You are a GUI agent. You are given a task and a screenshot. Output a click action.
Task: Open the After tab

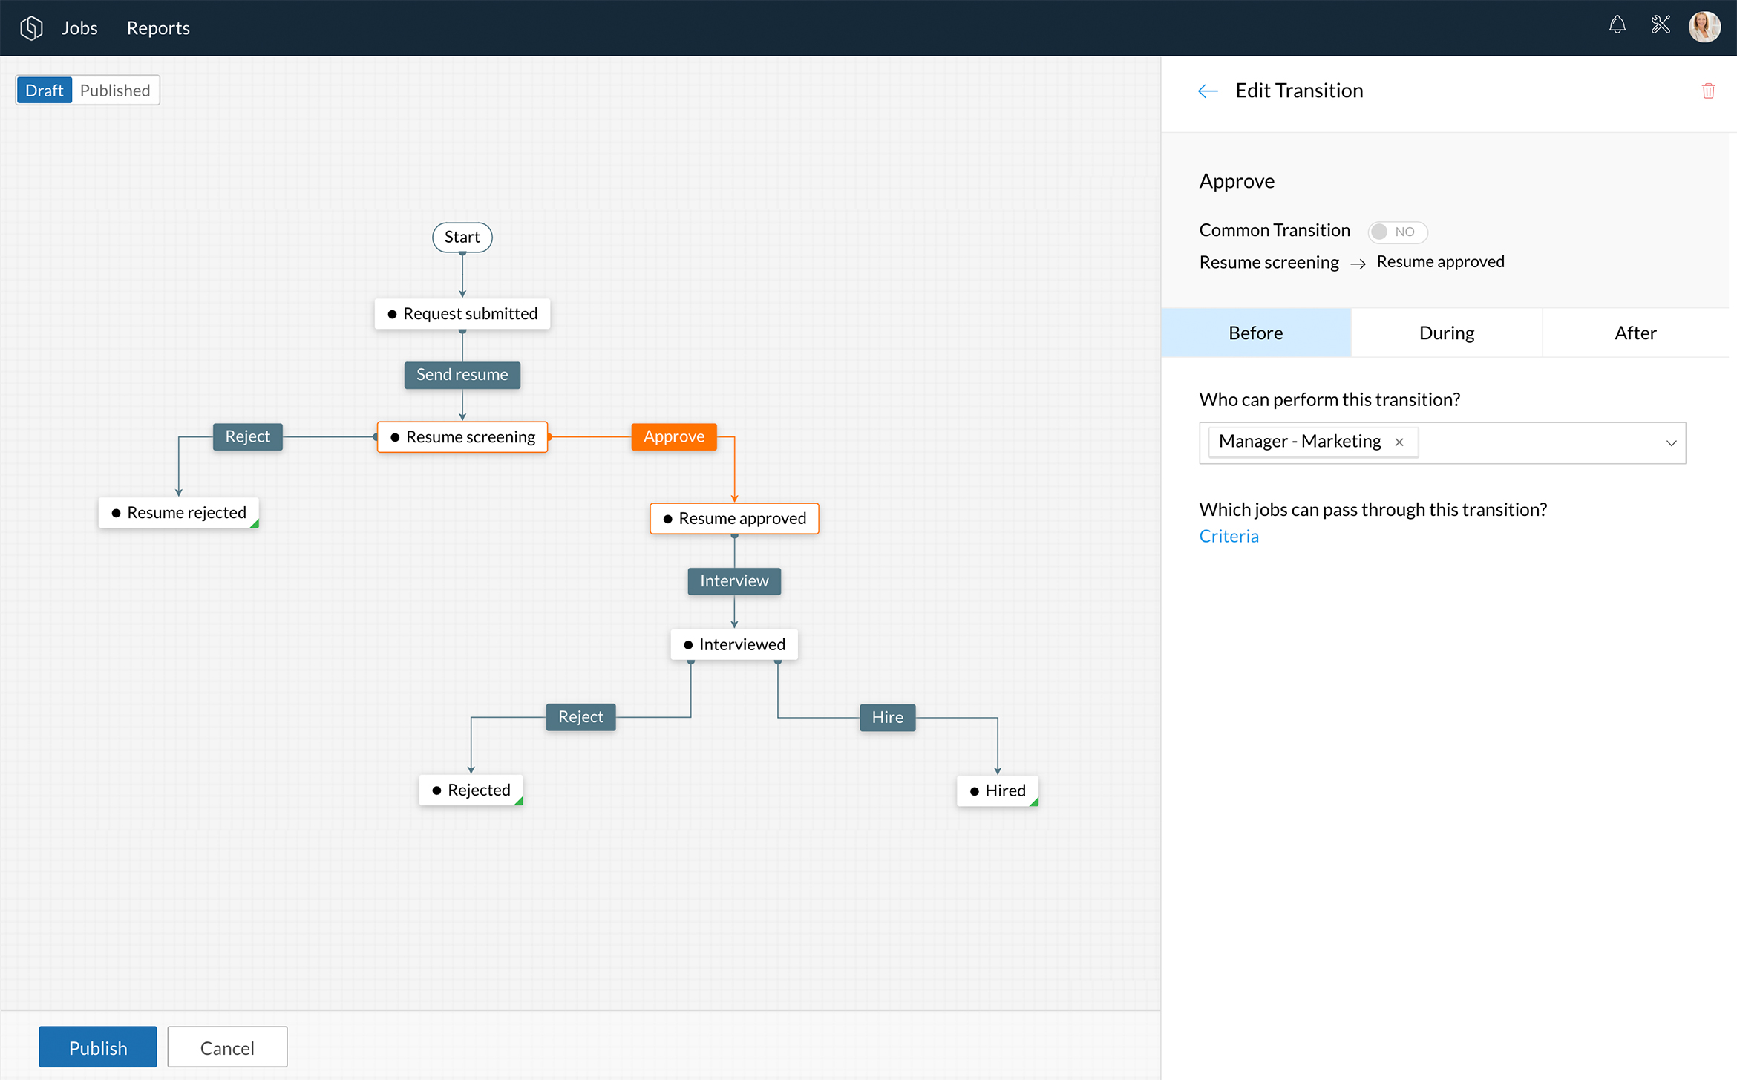(1635, 333)
